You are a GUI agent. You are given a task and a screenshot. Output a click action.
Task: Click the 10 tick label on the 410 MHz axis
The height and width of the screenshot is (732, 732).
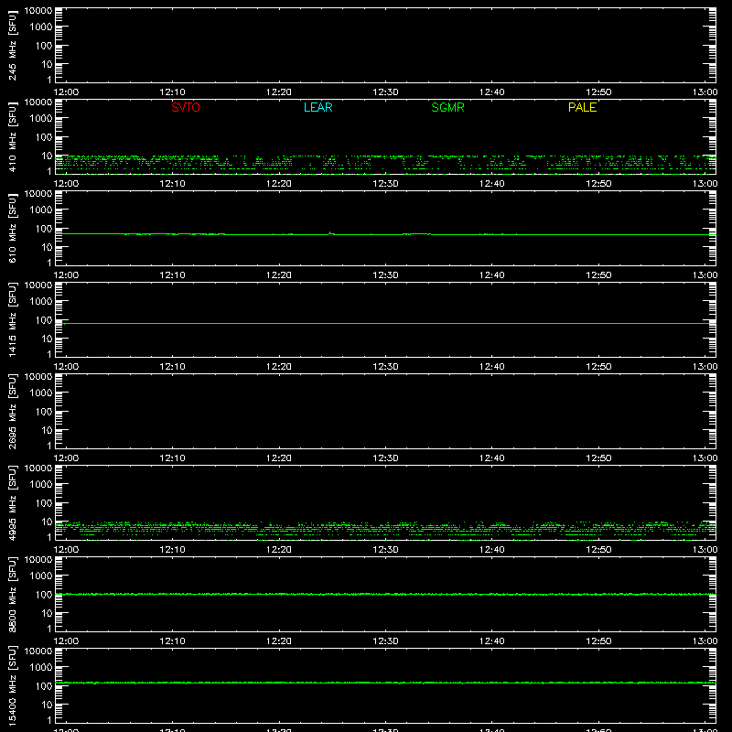pyautogui.click(x=48, y=156)
